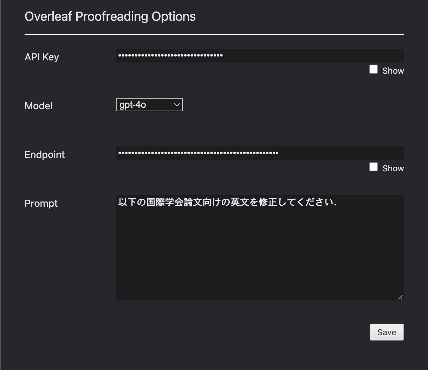
Task: Click the API Key label
Action: (x=42, y=57)
